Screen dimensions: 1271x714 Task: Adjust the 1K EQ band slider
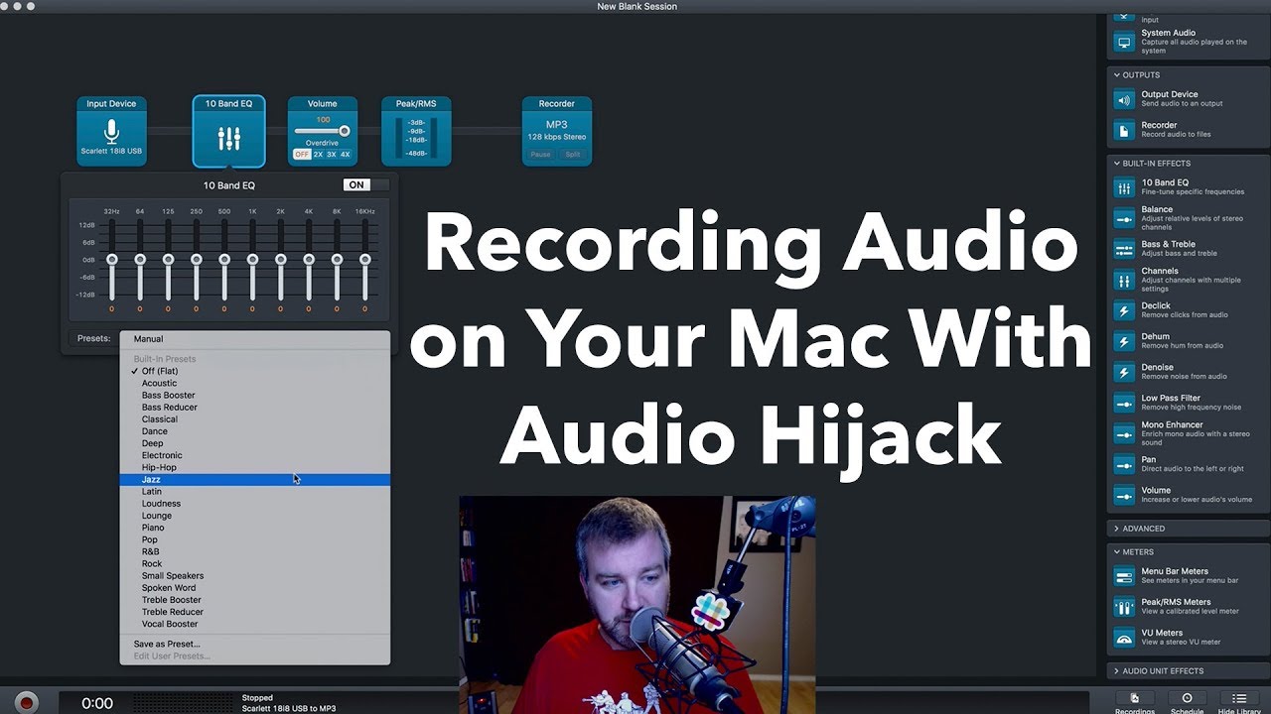coord(252,260)
